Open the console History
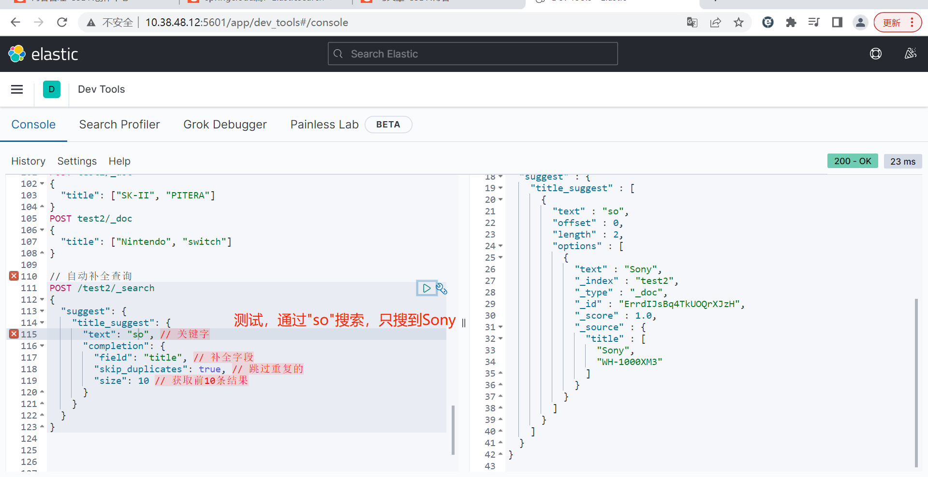Image resolution: width=928 pixels, height=477 pixels. tap(28, 161)
